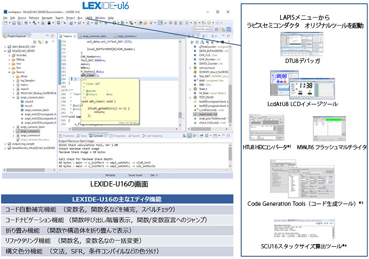
Task: Click the Save All toolbar icon
Action: pos(19,23)
